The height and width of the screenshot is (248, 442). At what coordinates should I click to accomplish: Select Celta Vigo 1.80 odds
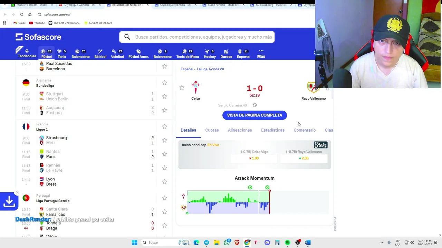coord(254,158)
